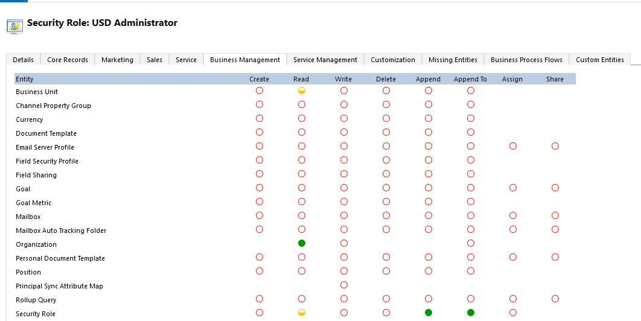This screenshot has height=321, width=641.
Task: Toggle Email Server Profile Share privilege
Action: click(x=555, y=147)
